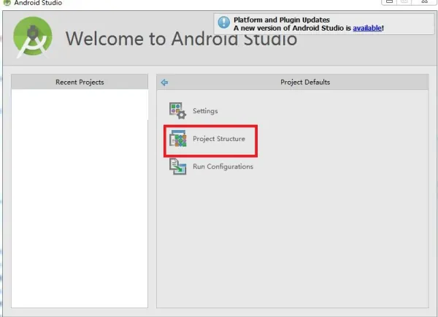Image resolution: width=438 pixels, height=317 pixels.
Task: Click the 'Platform and Plugin Updates' notification title
Action: pyautogui.click(x=282, y=20)
